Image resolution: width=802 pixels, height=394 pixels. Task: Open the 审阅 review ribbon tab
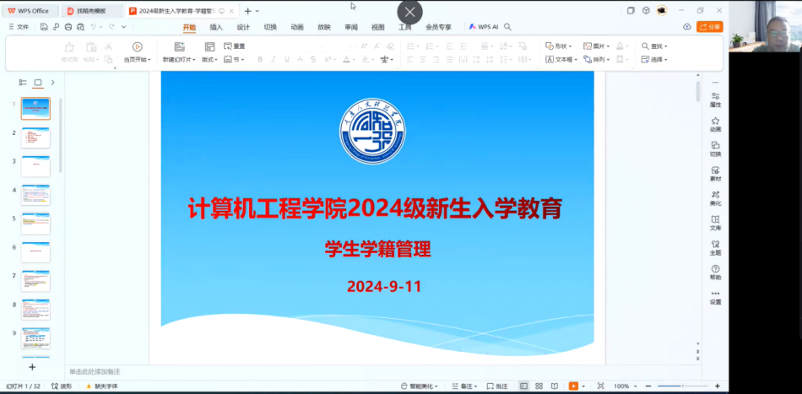[351, 27]
